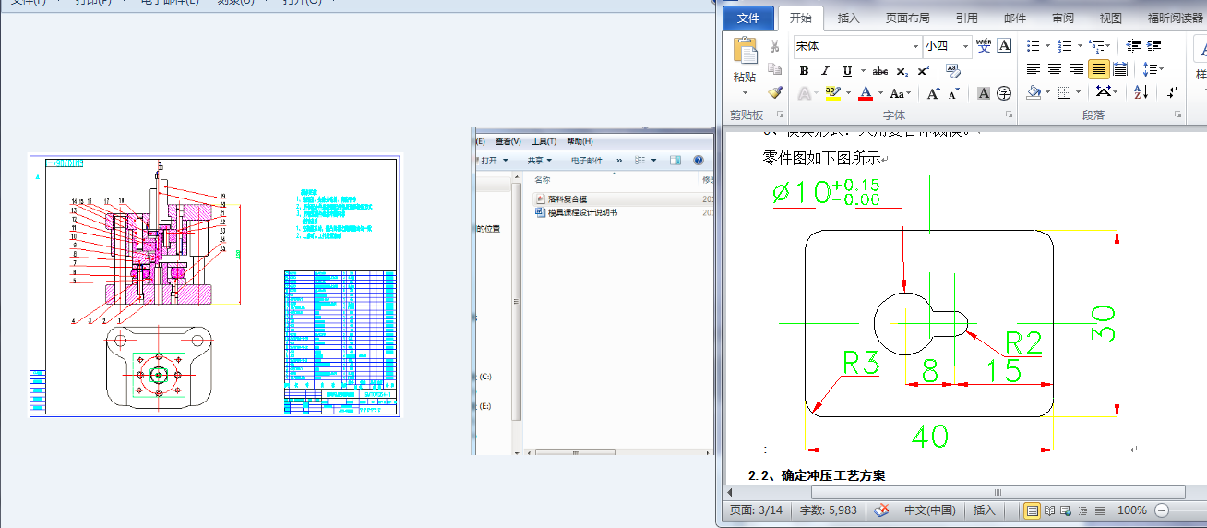The height and width of the screenshot is (528, 1207).
Task: Open the 查看(V) menu in Explorer
Action: [508, 141]
